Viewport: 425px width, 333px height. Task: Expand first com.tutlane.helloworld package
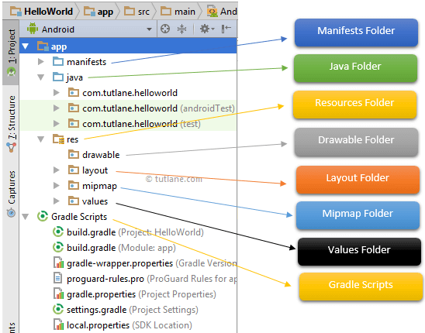[57, 93]
